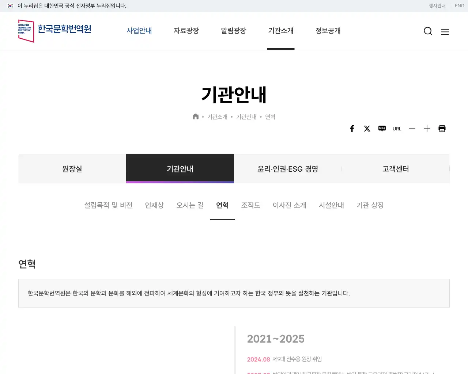Select the 윤리·인권·ESG 경영 tab

click(288, 169)
